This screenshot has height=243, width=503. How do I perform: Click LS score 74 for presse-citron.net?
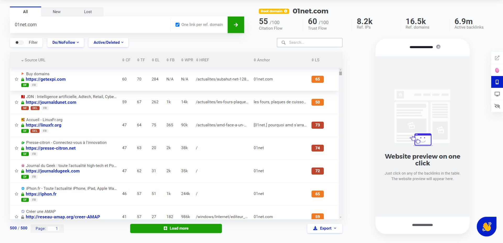point(318,148)
